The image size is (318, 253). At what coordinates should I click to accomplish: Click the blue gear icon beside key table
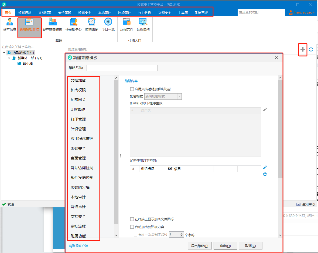(265, 174)
